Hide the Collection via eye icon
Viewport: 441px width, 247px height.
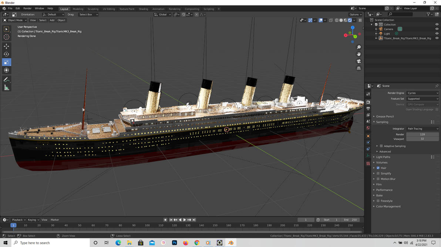[x=437, y=24]
